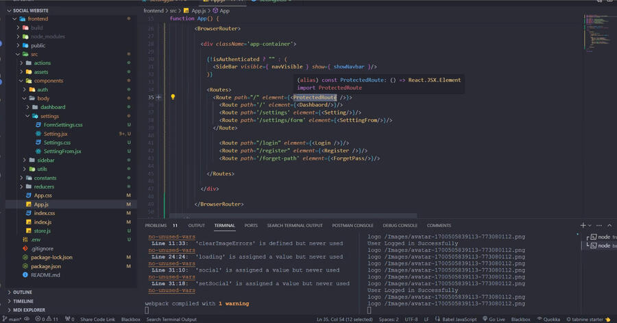The height and width of the screenshot is (323, 617).
Task: Toggle fold at line 35 gutter
Action: click(159, 97)
